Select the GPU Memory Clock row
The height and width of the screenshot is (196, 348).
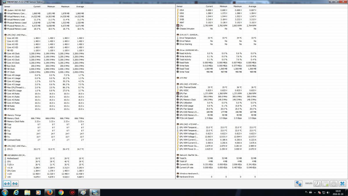(x=217, y=100)
